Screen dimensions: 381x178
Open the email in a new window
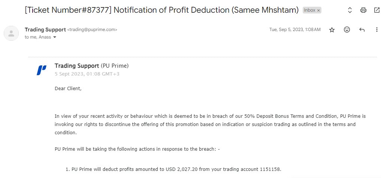pyautogui.click(x=377, y=10)
